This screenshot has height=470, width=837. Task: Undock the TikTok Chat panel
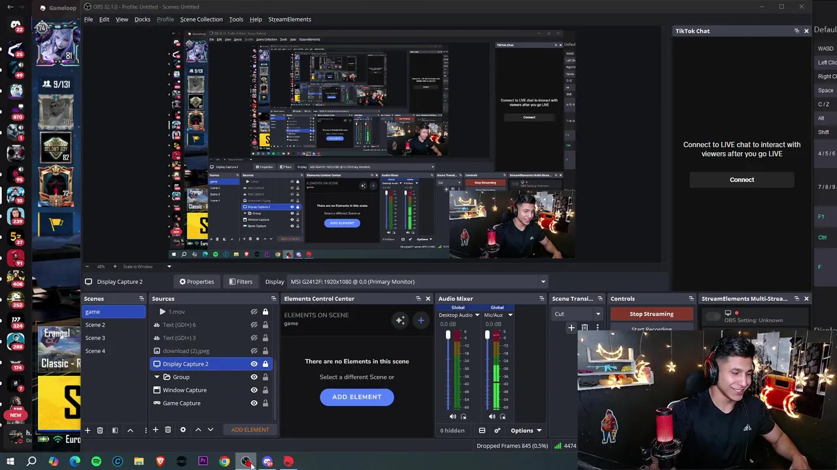[796, 31]
